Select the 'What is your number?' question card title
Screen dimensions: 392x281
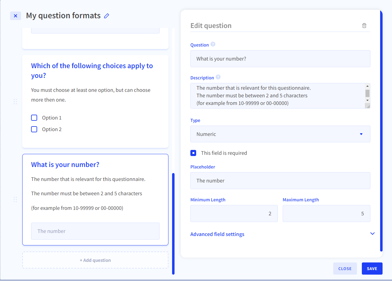(65, 165)
